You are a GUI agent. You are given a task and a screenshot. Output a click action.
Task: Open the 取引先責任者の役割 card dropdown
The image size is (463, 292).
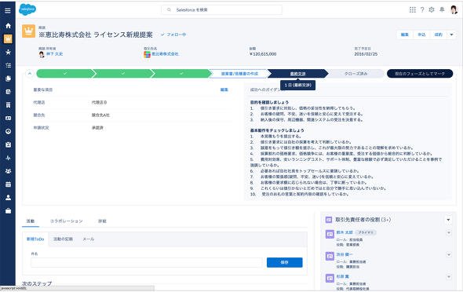point(448,220)
